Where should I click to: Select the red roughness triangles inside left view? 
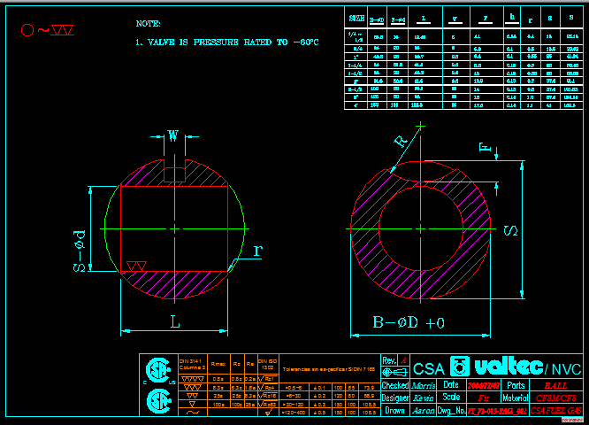coord(136,266)
